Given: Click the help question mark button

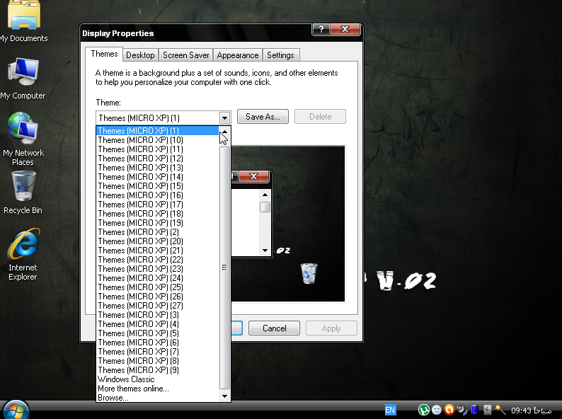Looking at the screenshot, I should click(321, 29).
